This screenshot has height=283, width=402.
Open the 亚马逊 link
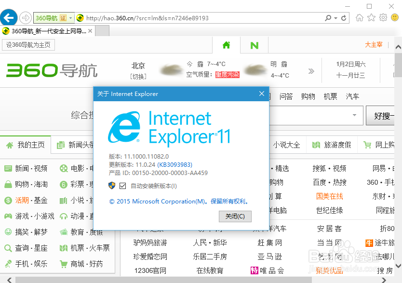point(270,256)
